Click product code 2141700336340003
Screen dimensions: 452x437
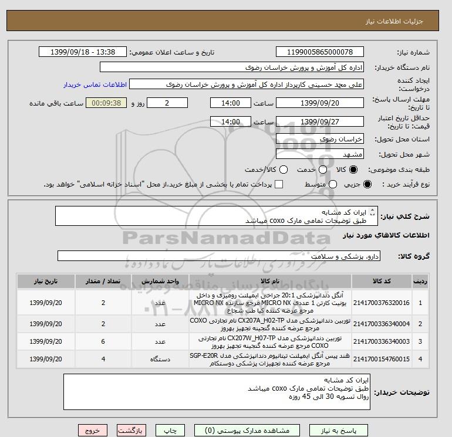(382, 341)
